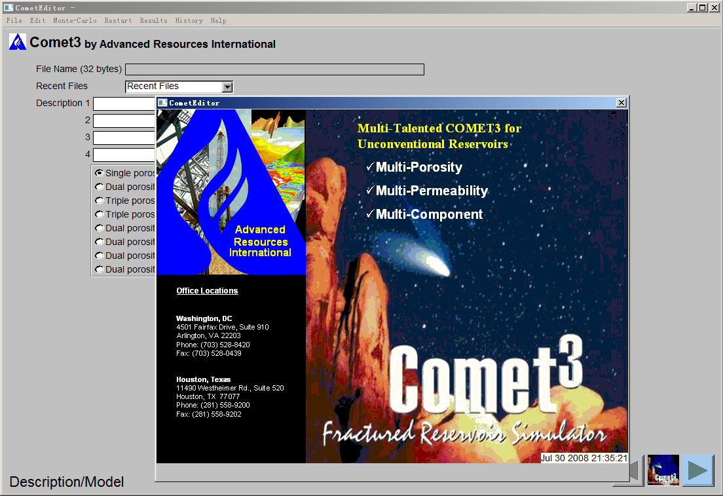Maximize the main CometEditor window
Viewport: 723px width, 496px height.
pos(702,7)
